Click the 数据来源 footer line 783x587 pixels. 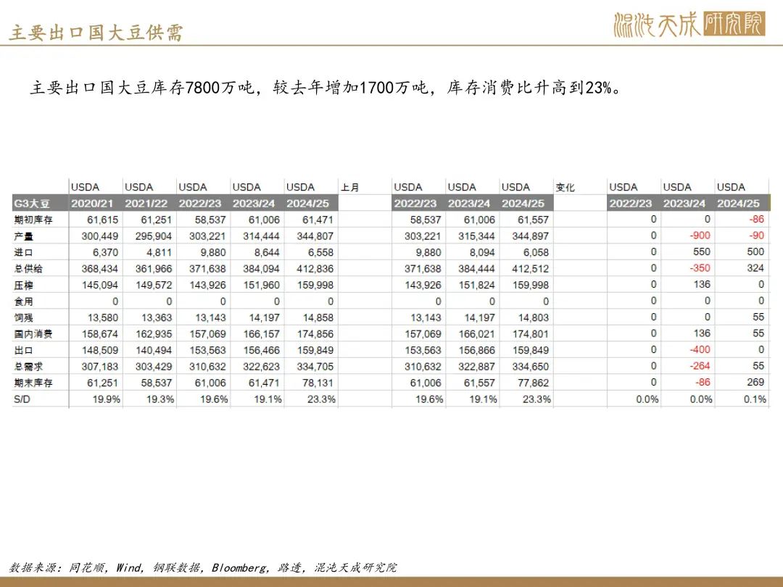tap(203, 567)
